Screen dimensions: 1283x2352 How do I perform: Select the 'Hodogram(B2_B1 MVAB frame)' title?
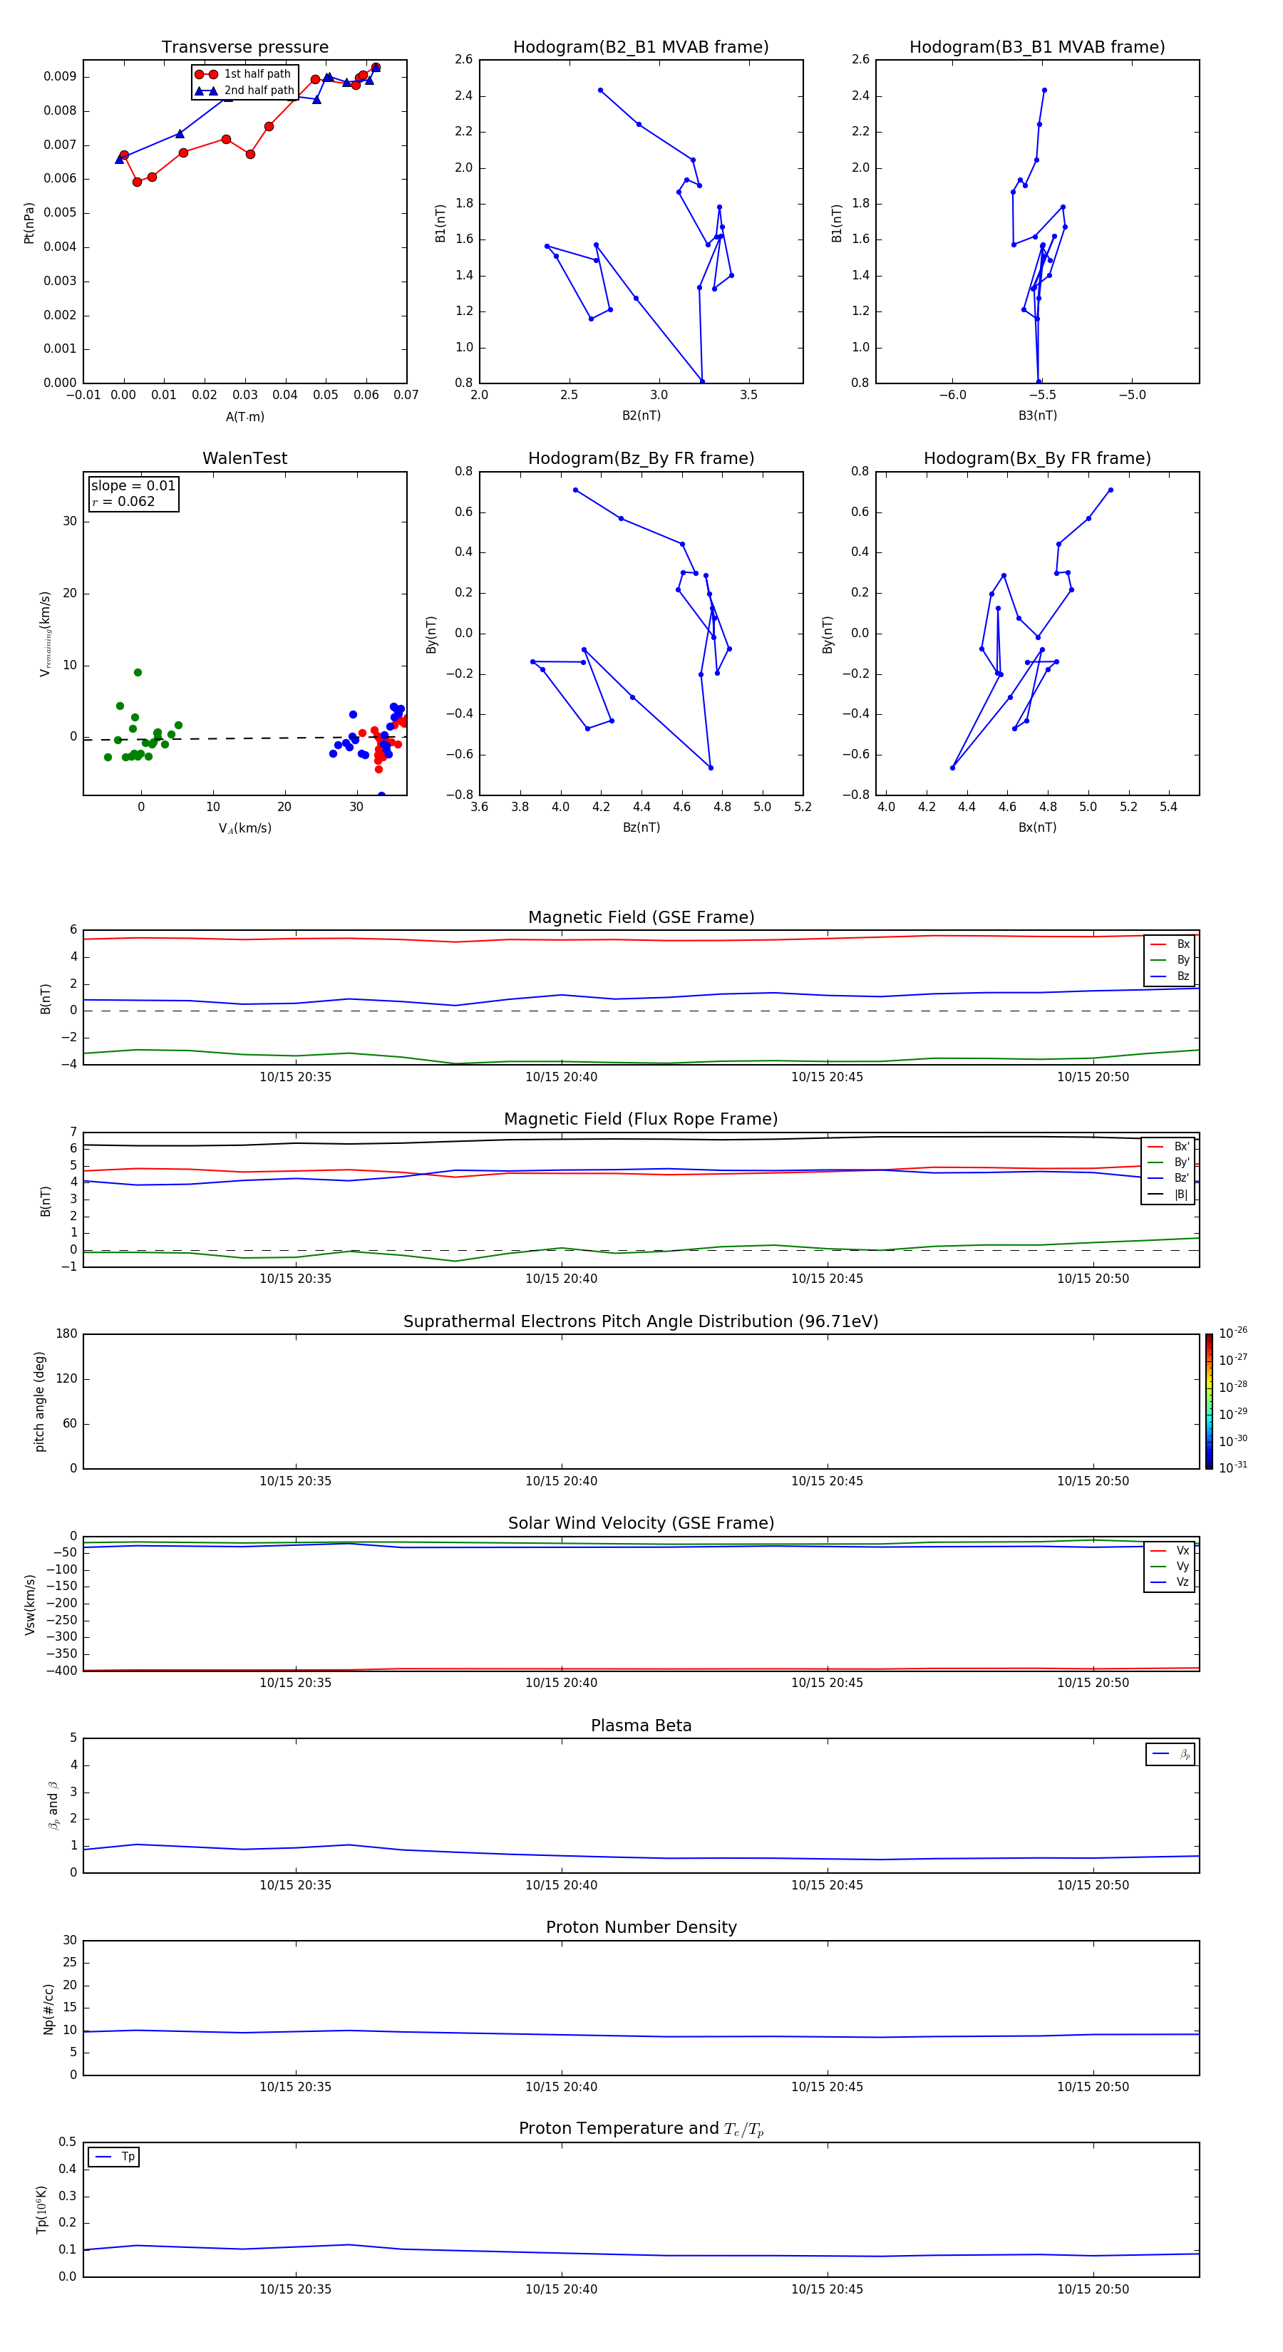641,48
